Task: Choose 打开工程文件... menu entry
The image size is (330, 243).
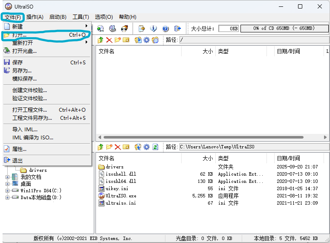Action: (x=46, y=110)
